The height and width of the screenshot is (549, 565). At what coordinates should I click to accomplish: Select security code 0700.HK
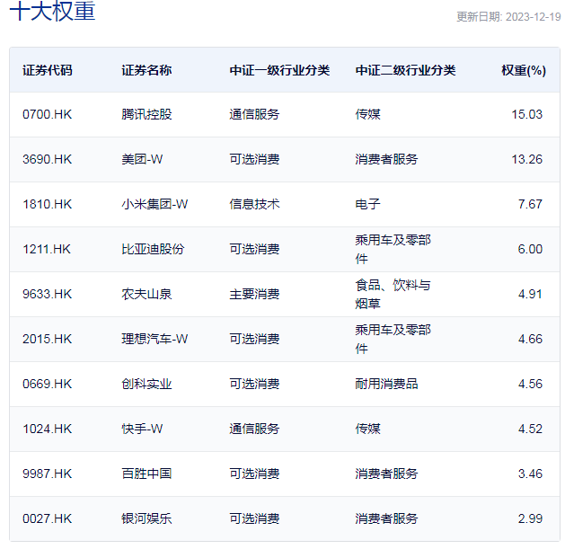(x=48, y=115)
